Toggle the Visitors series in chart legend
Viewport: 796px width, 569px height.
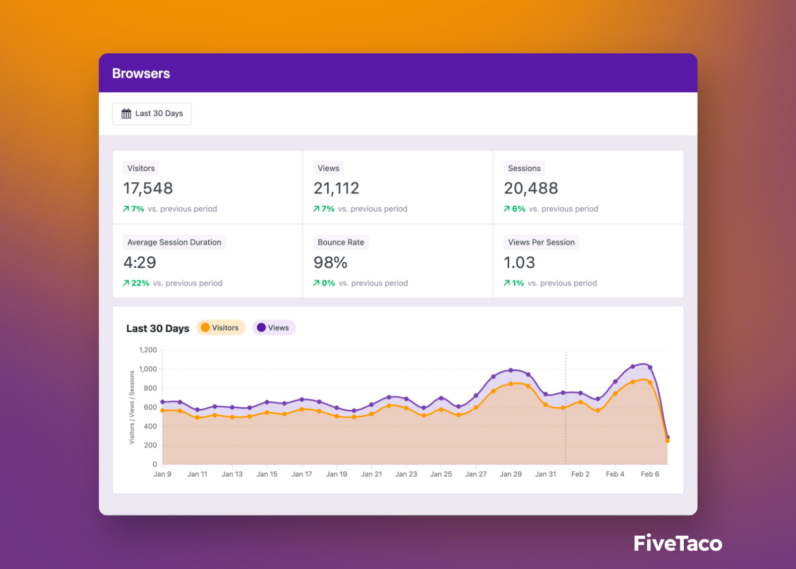click(x=221, y=328)
